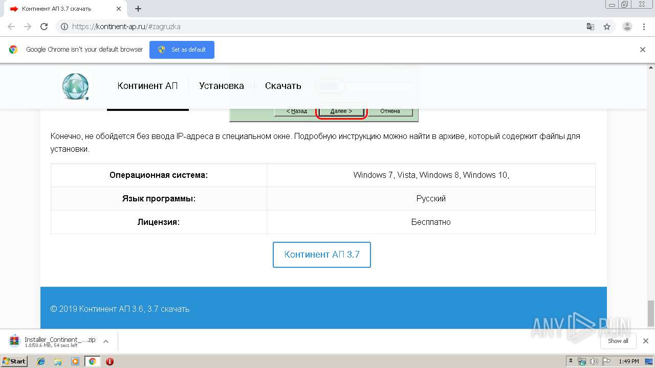The width and height of the screenshot is (655, 368).
Task: Switch to Chrome taskbar button
Action: coord(92,361)
